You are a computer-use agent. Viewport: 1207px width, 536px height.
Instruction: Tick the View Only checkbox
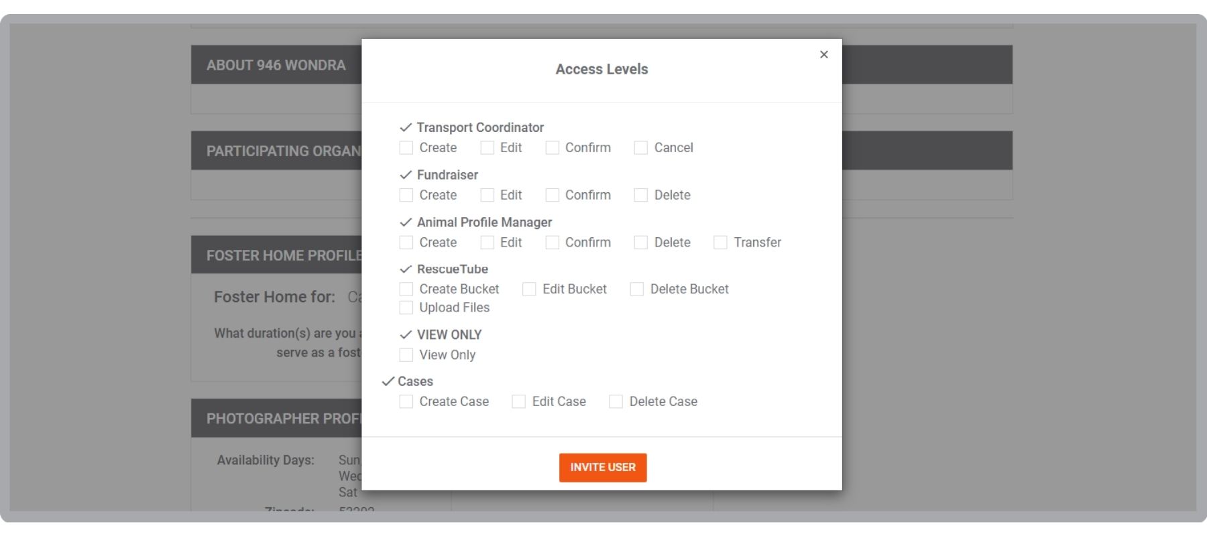406,354
